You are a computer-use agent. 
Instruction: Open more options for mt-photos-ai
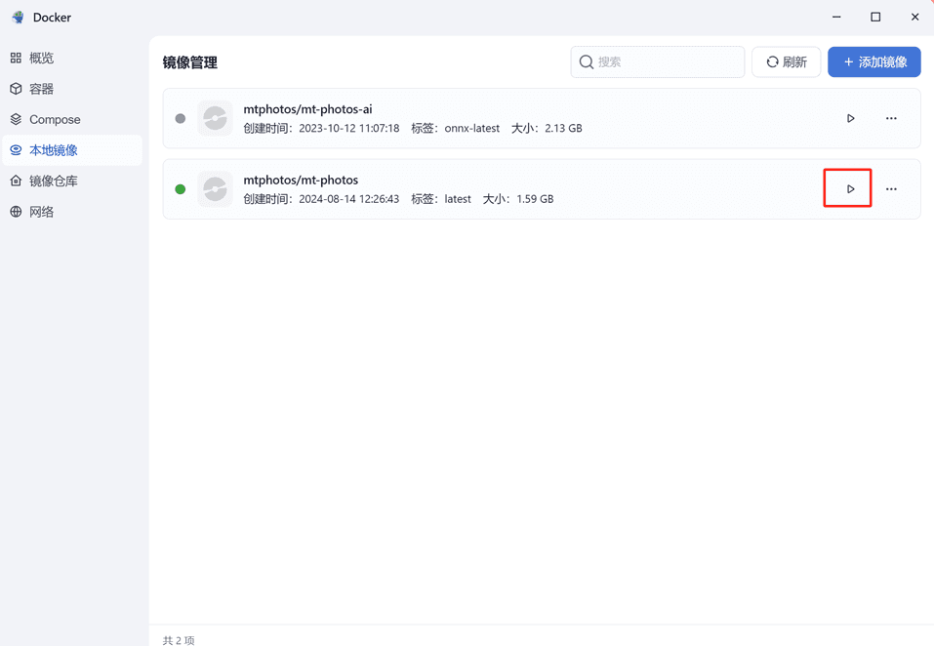point(891,118)
